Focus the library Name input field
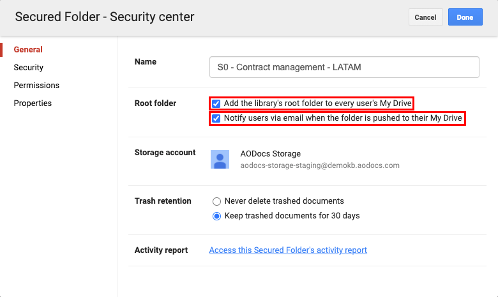498x297 pixels. [x=344, y=67]
